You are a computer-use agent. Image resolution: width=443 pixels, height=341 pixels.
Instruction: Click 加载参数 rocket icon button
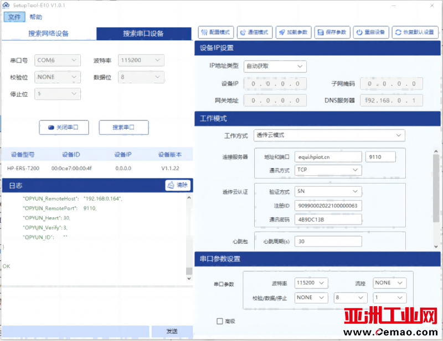(x=293, y=32)
